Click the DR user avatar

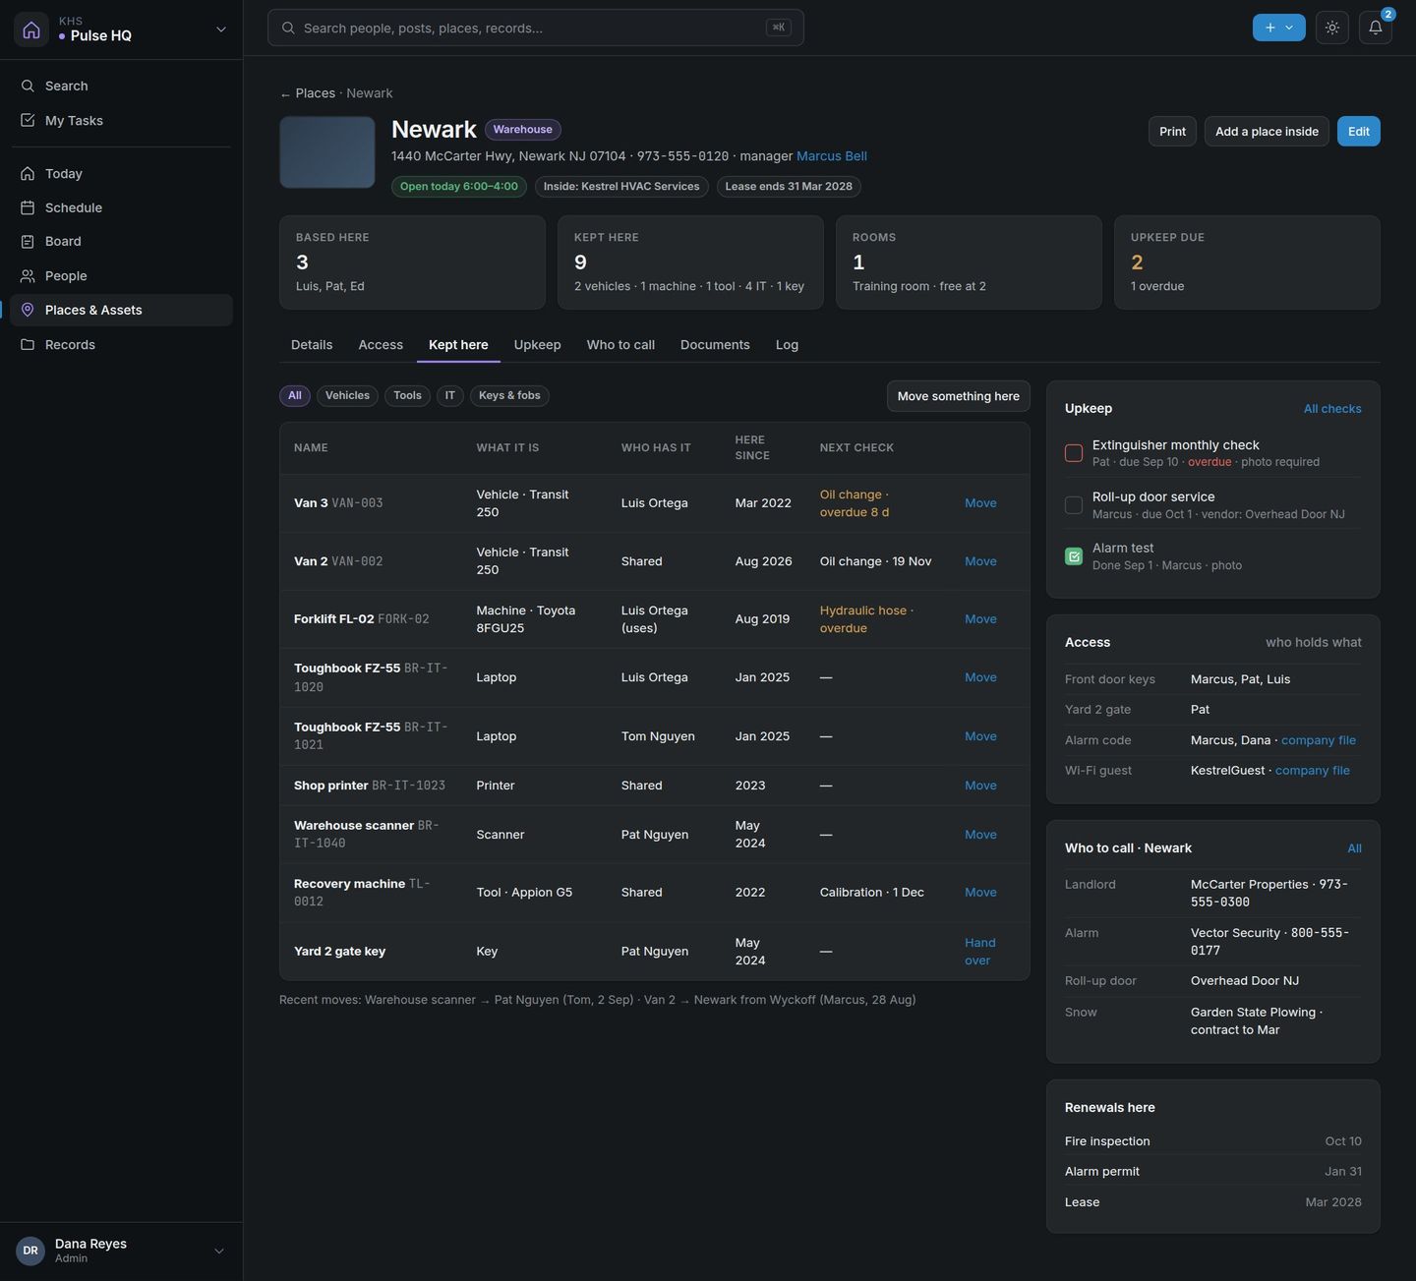pyautogui.click(x=30, y=1251)
